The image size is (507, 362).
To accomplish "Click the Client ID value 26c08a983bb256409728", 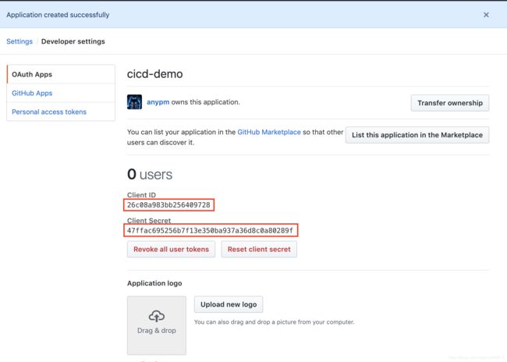I will [168, 204].
